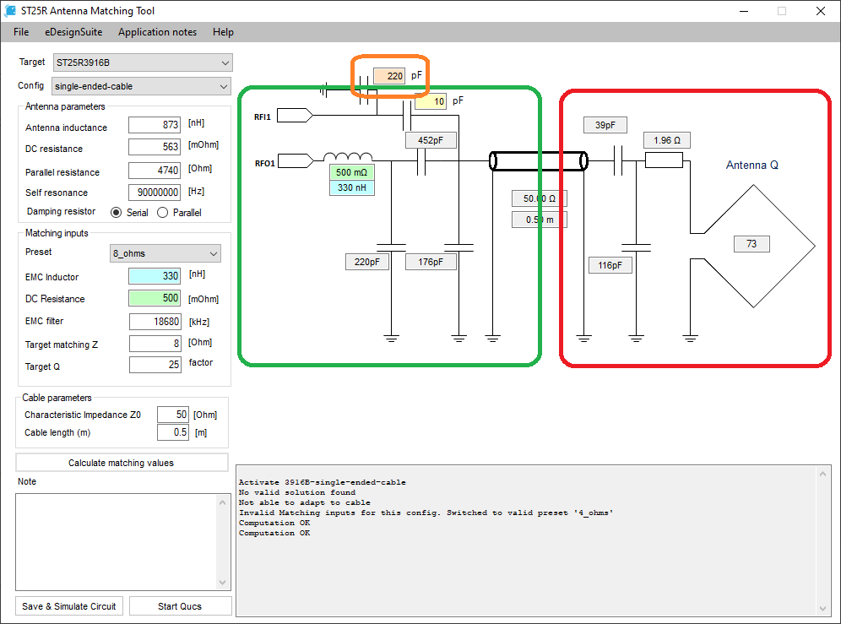Click the RFI1 port symbol
Viewport: 841px width, 624px height.
(x=295, y=117)
